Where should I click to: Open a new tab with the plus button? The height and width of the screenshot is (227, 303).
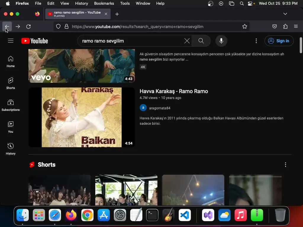(117, 14)
